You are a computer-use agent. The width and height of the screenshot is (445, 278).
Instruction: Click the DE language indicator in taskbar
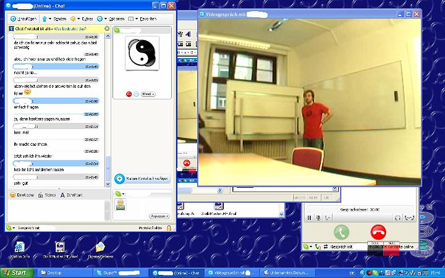pos(352,273)
